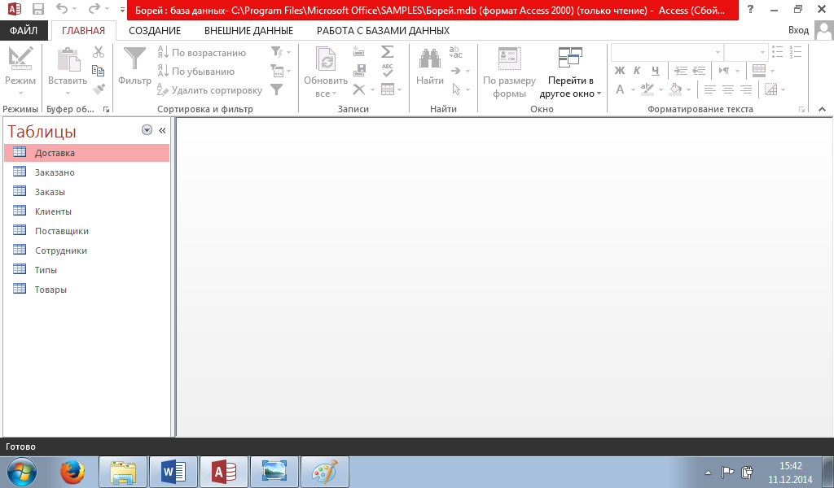Click the Вход sign-in link
Viewport: 834px width, 488px height.
click(798, 30)
